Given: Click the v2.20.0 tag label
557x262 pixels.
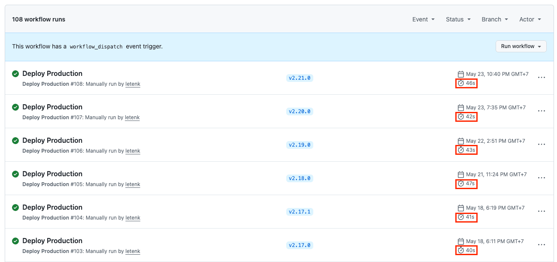Looking at the screenshot, I should pyautogui.click(x=300, y=111).
